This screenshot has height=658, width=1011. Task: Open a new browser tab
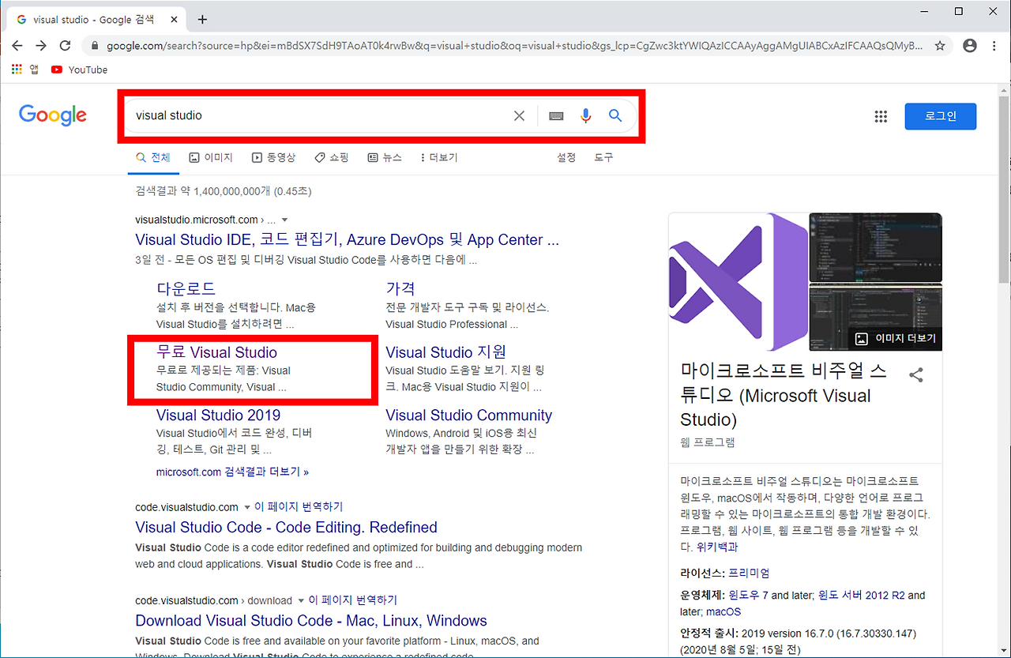click(202, 19)
